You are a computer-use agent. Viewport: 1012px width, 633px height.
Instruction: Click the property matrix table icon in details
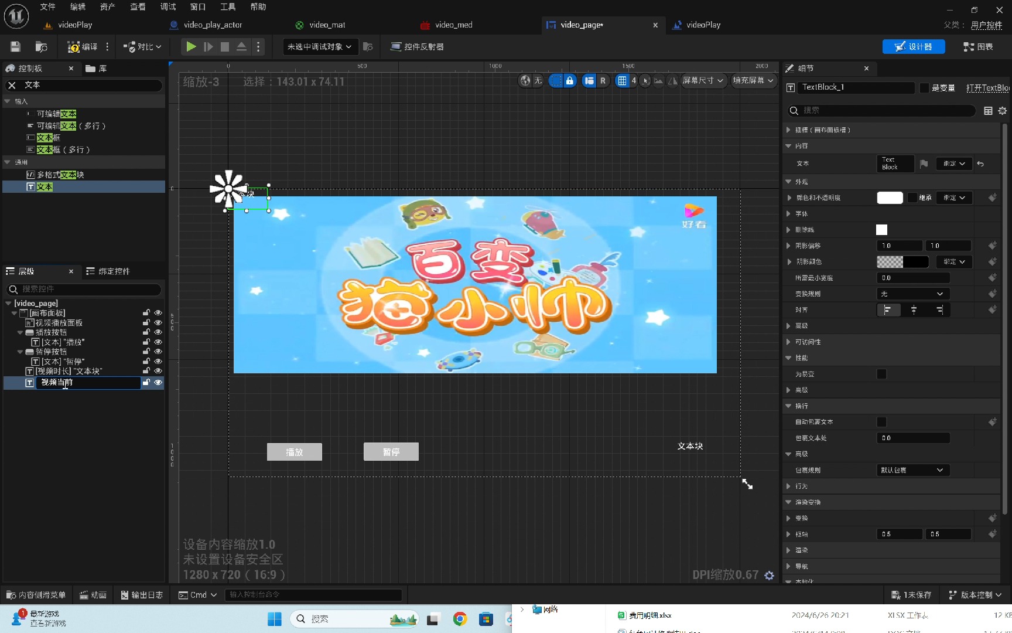point(989,111)
